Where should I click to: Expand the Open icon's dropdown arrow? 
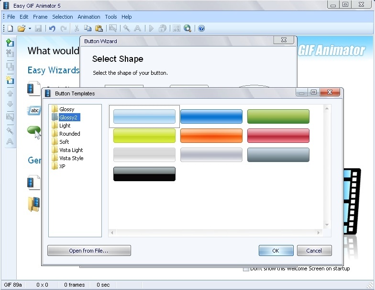pyautogui.click(x=30, y=29)
